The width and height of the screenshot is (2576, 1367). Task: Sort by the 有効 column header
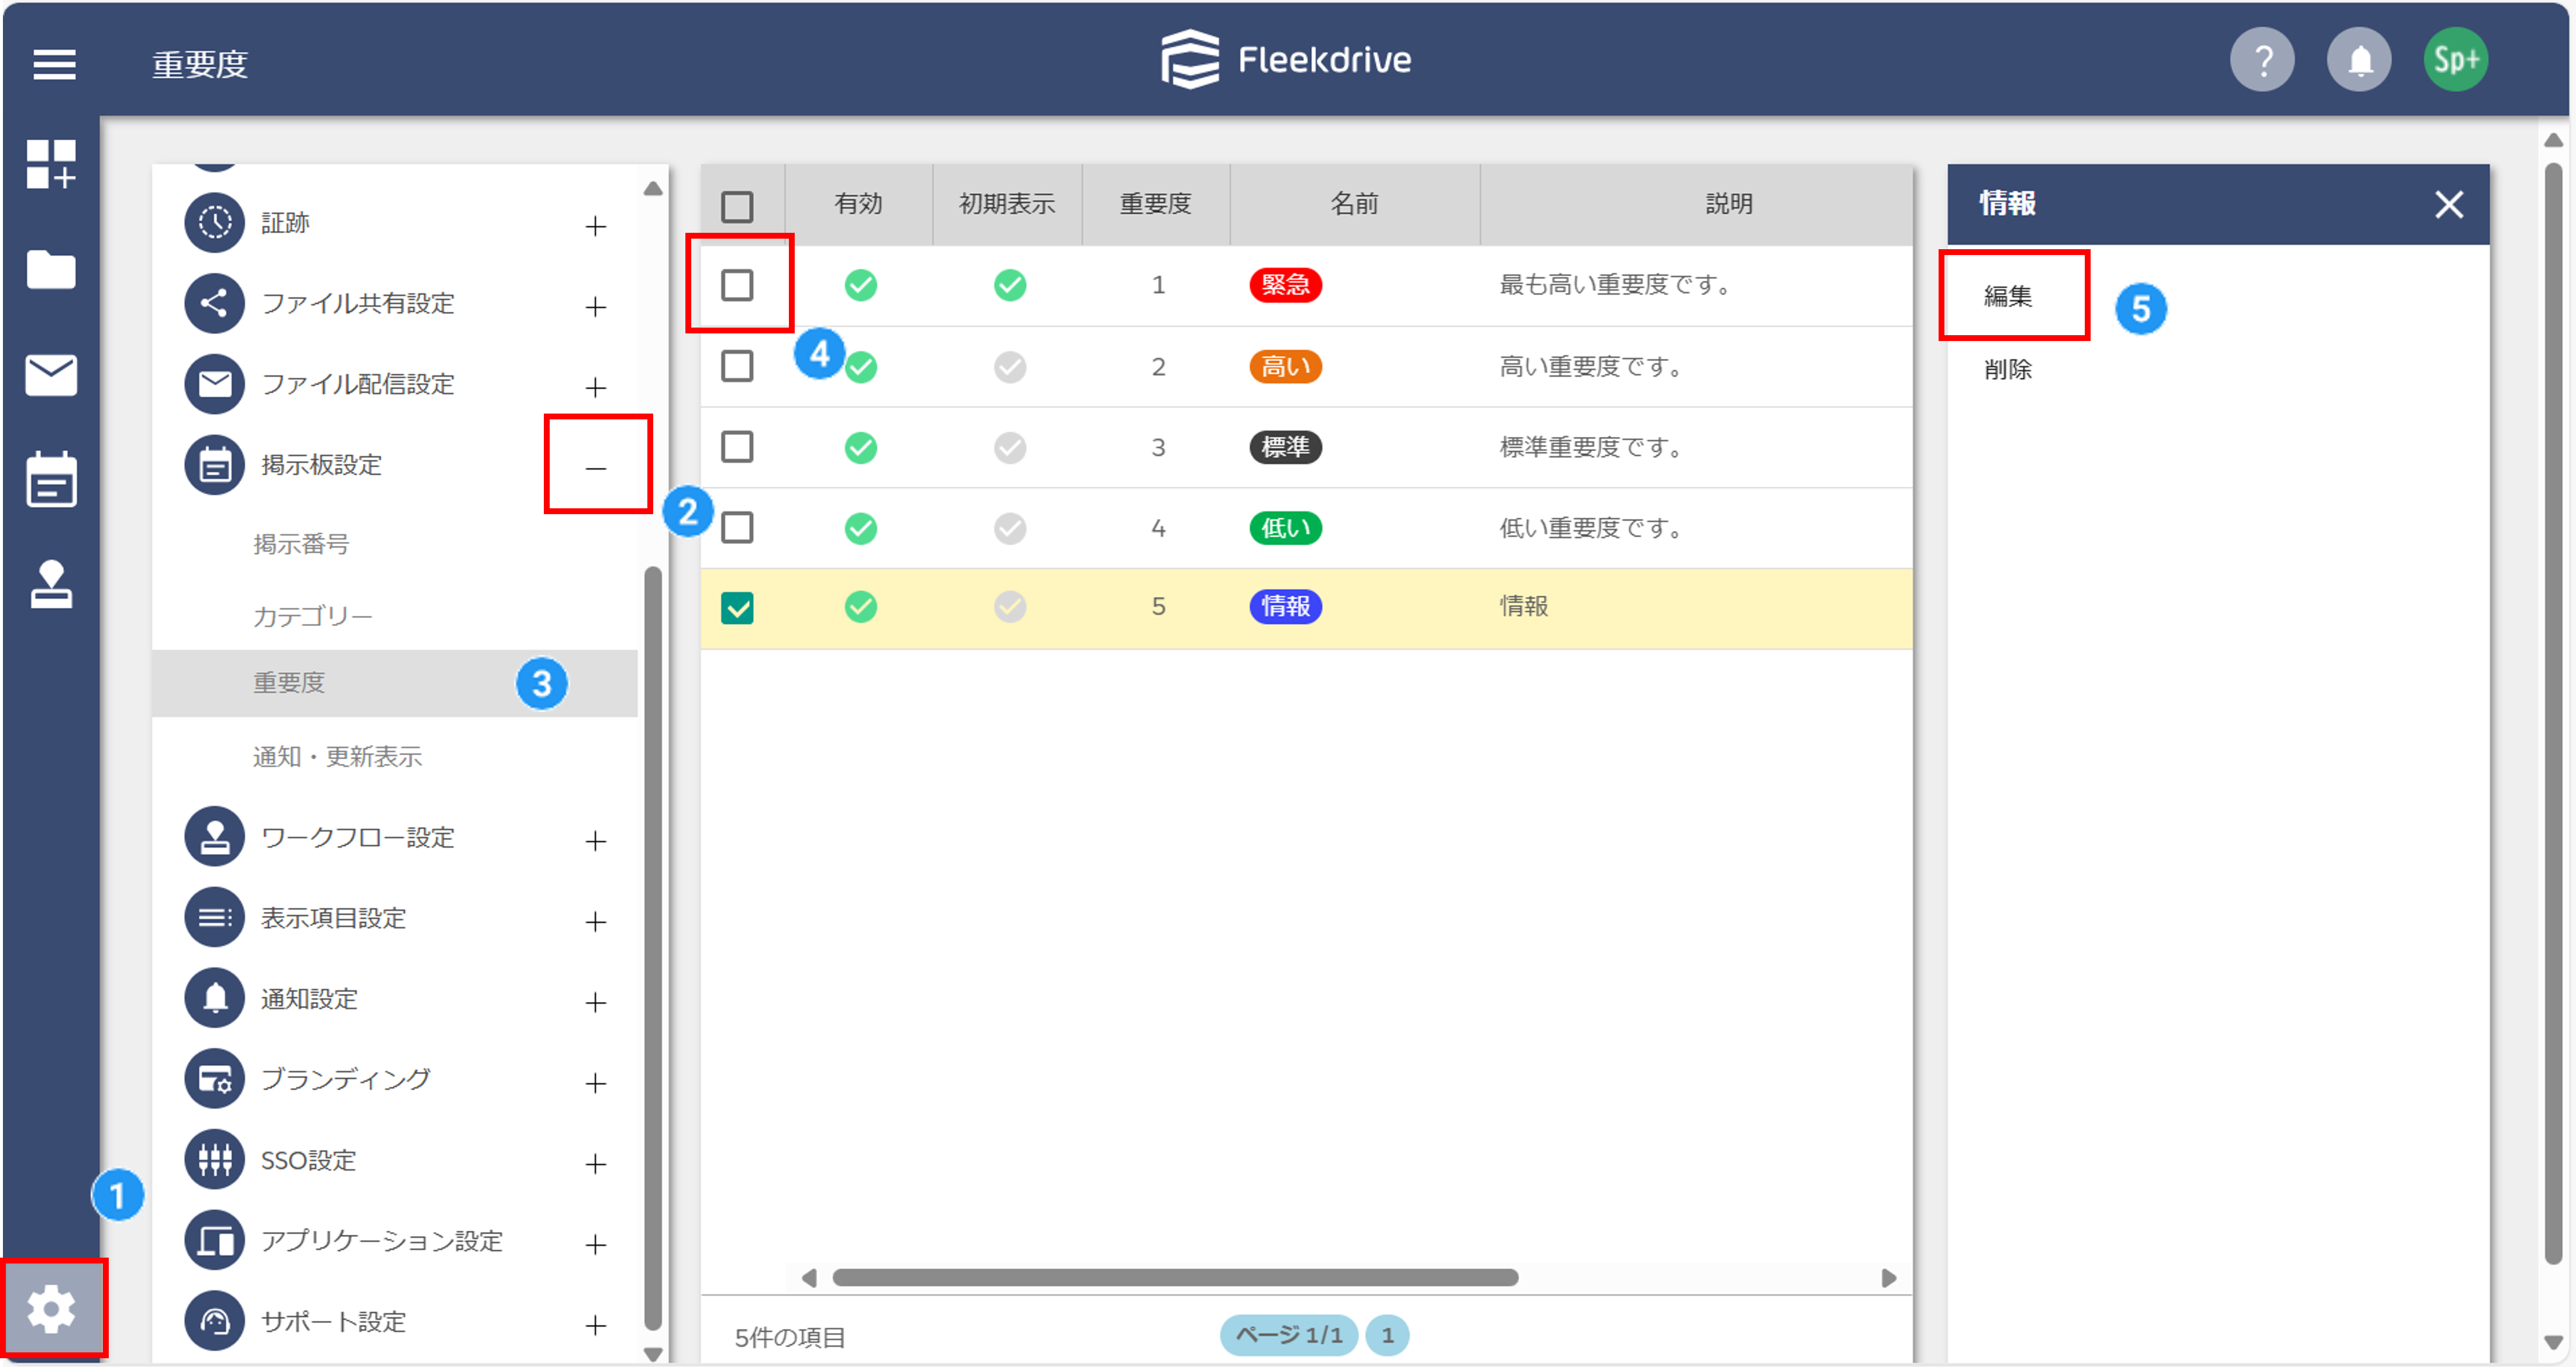858,204
